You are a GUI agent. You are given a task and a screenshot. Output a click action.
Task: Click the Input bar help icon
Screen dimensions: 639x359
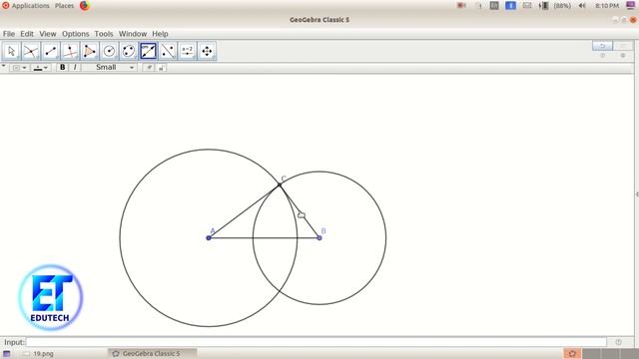(619, 342)
